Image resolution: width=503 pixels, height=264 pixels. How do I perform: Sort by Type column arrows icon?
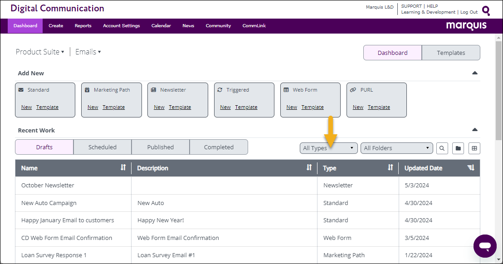point(391,167)
